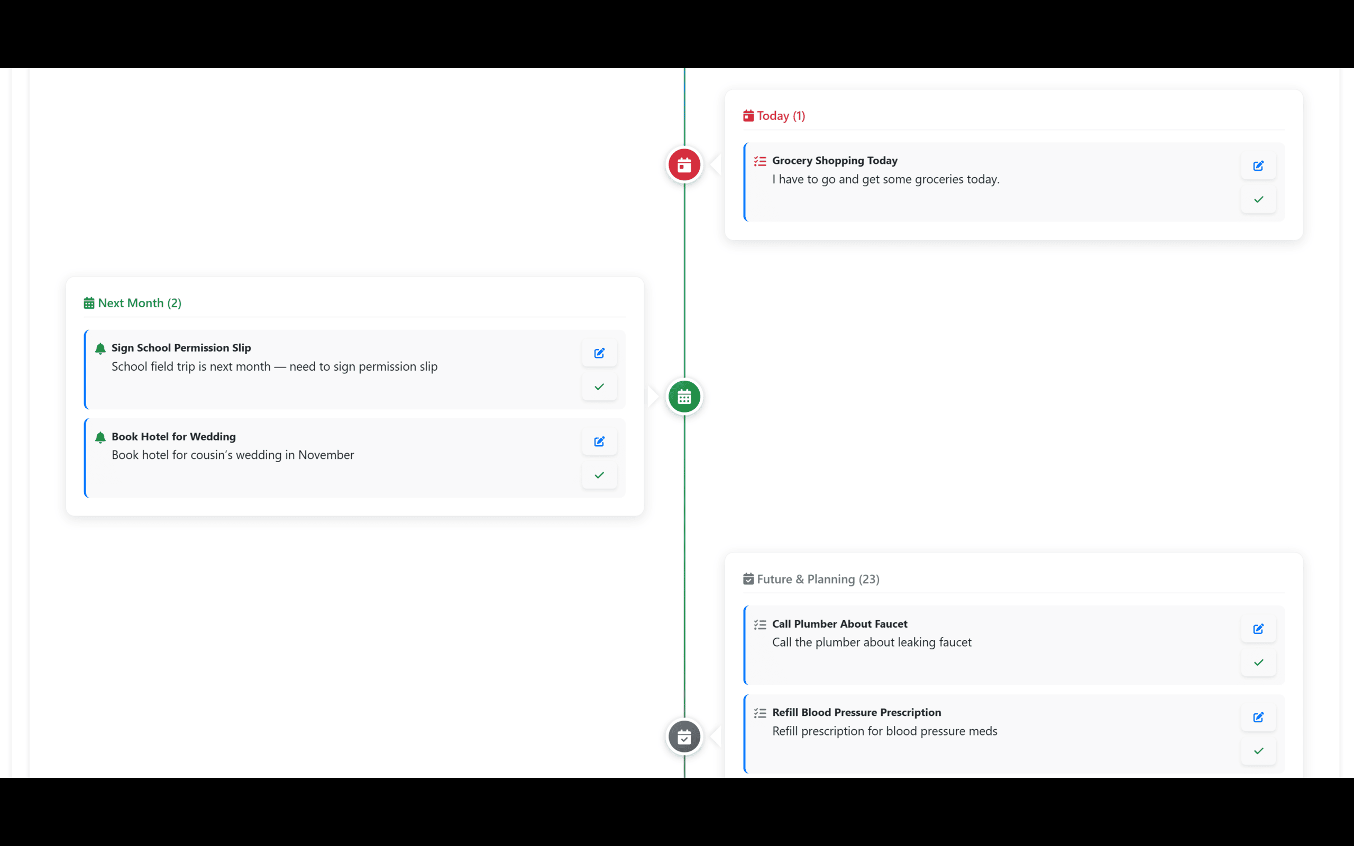This screenshot has width=1354, height=846.
Task: Edit the Grocery Shopping Today task
Action: point(1258,165)
